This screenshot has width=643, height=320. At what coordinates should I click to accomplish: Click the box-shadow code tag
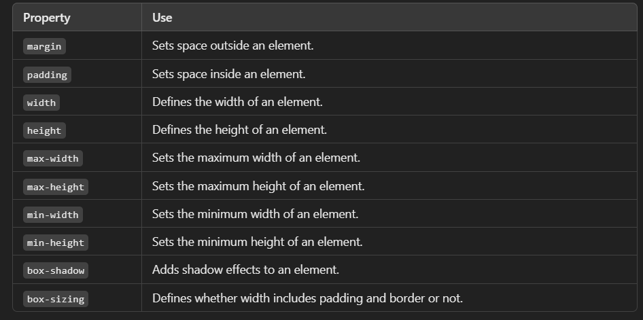(56, 271)
